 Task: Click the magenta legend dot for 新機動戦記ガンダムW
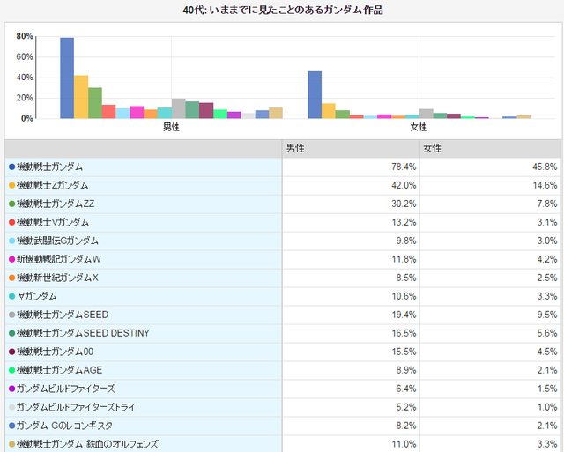[x=11, y=259]
